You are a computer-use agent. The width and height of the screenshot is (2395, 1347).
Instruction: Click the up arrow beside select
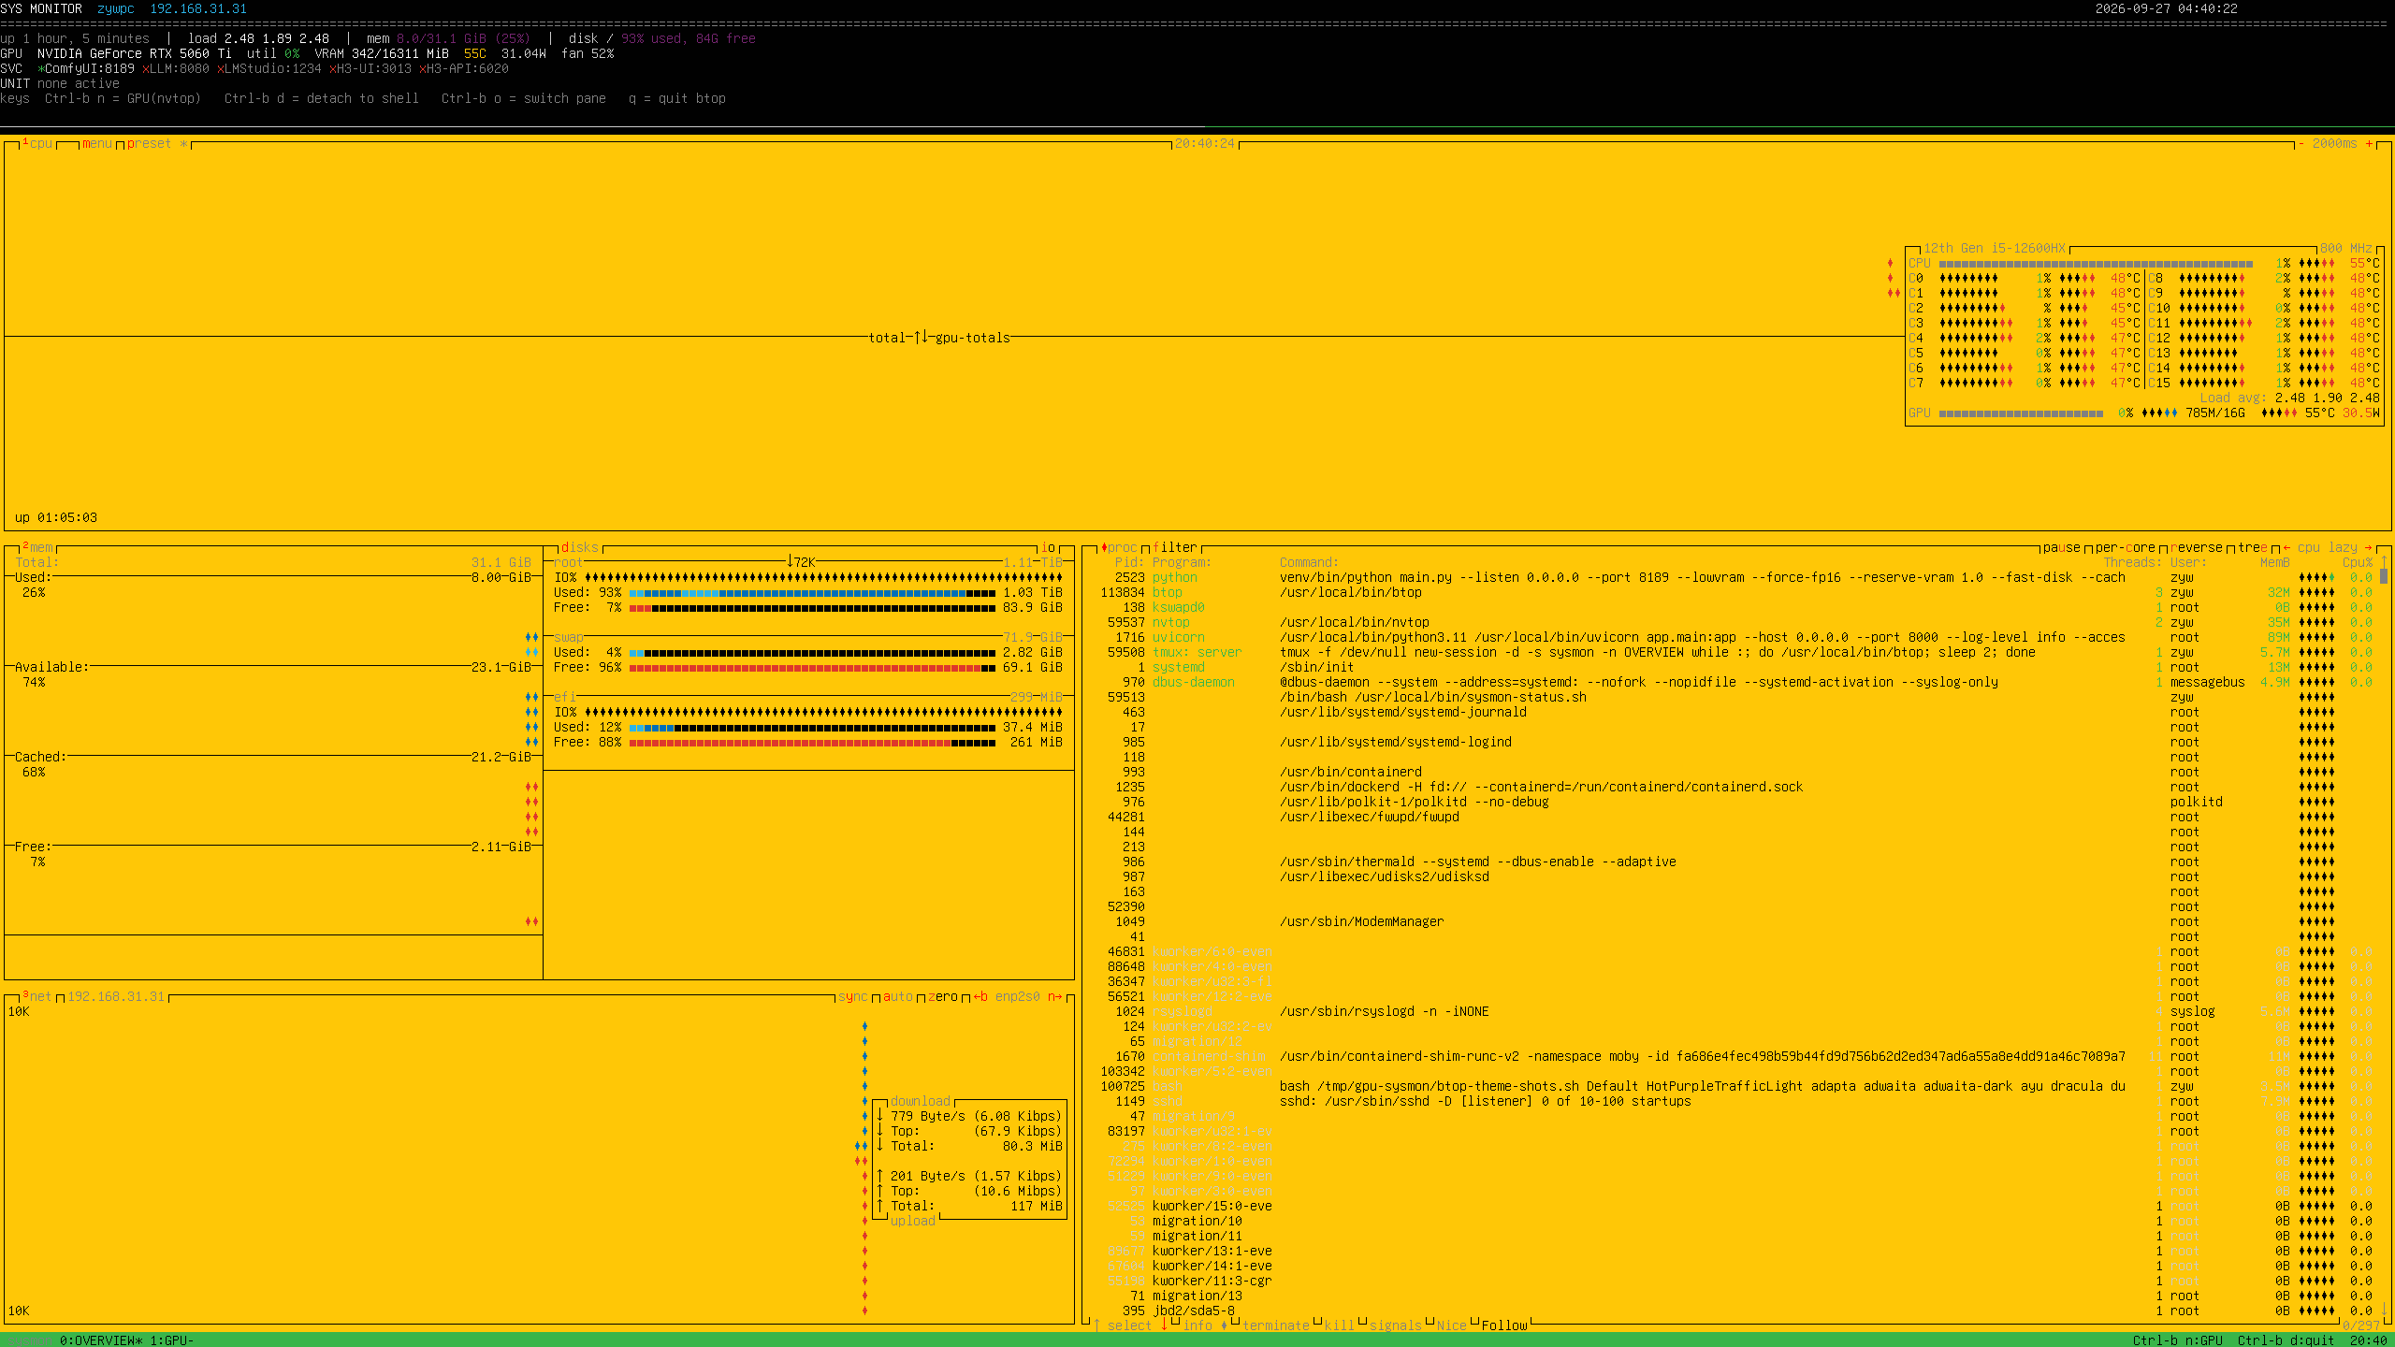click(1096, 1325)
